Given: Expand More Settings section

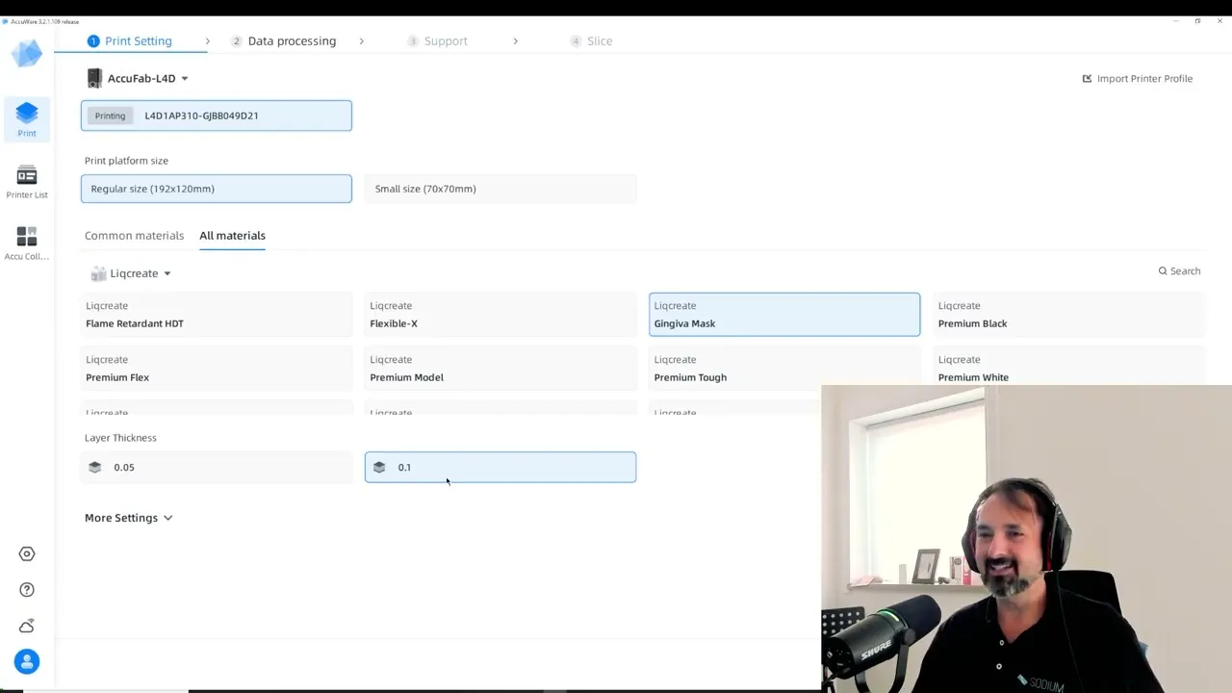Looking at the screenshot, I should click(x=128, y=518).
